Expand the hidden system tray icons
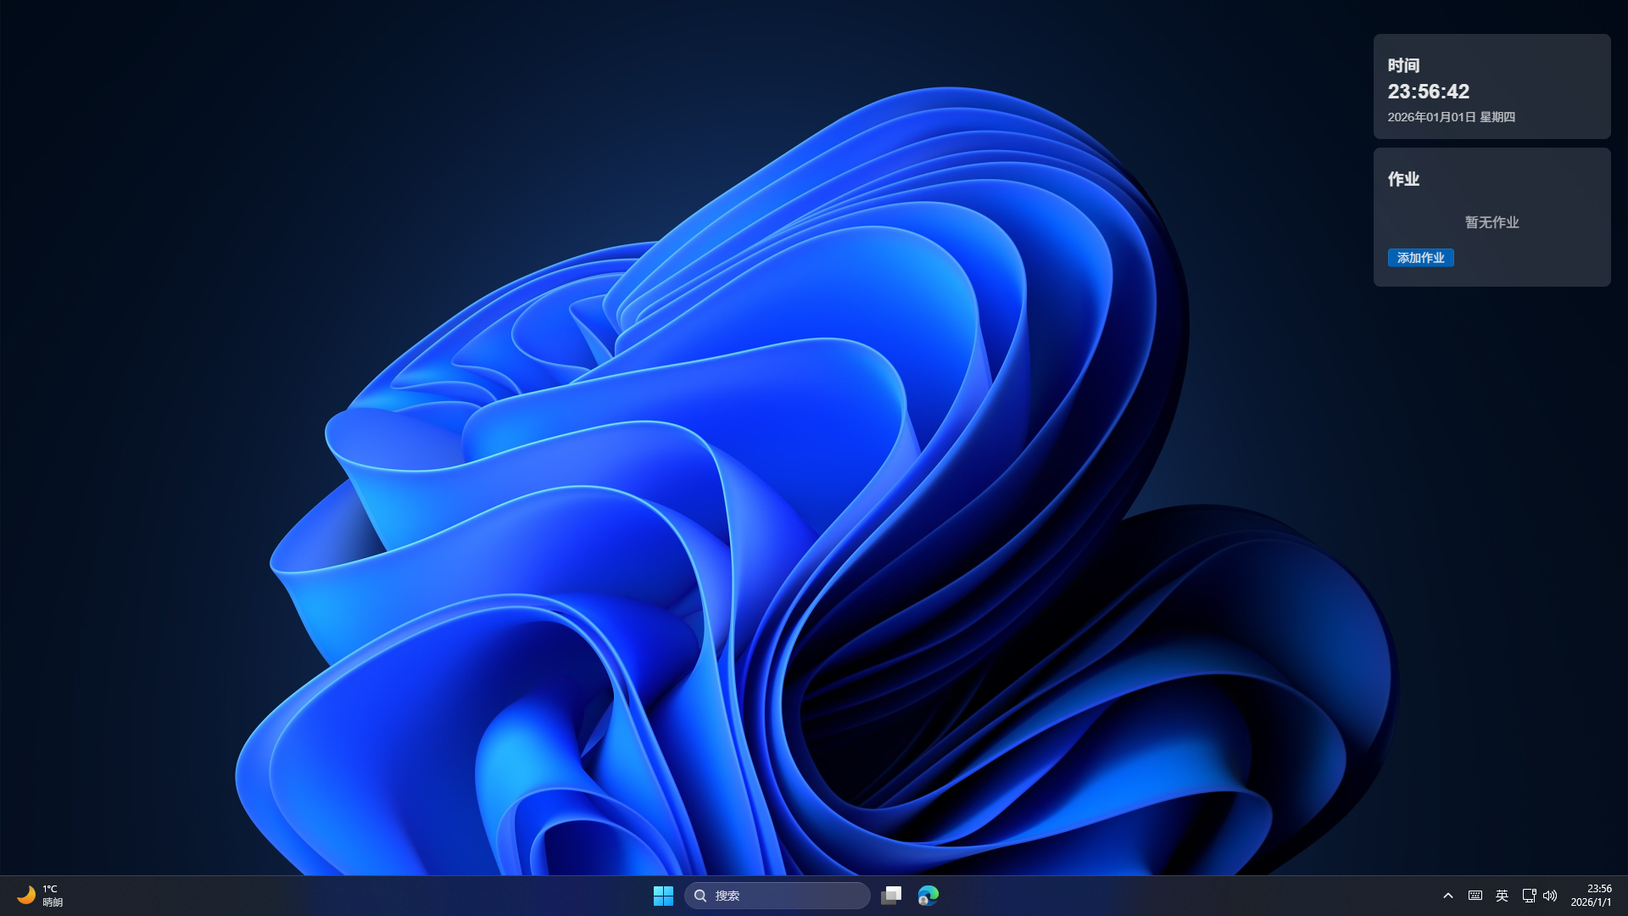Viewport: 1628px width, 916px height. tap(1448, 896)
